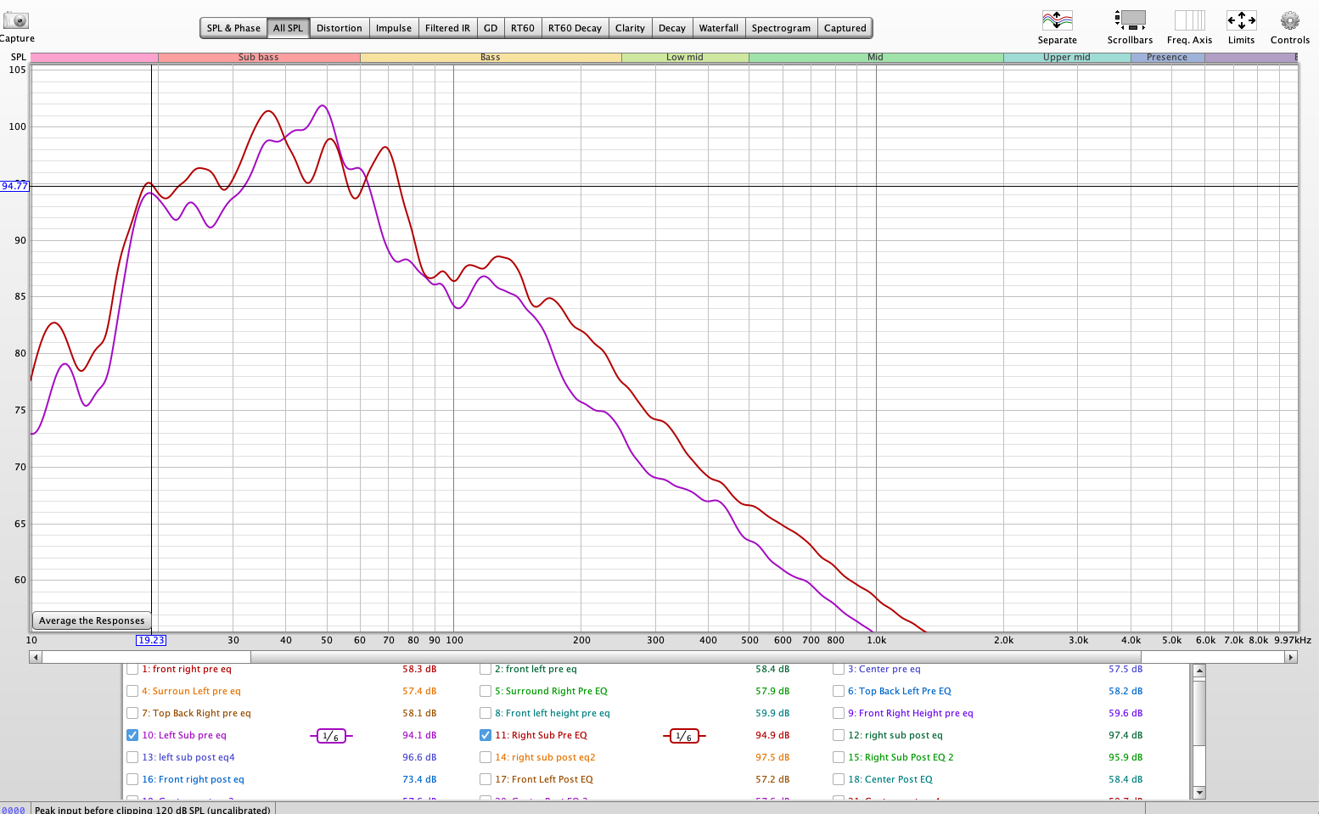Viewport: 1319px width, 814px height.
Task: Switch to Filtered IR tab
Action: point(447,28)
